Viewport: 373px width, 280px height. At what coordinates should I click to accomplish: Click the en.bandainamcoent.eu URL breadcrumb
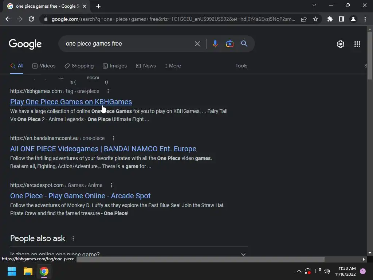57,138
